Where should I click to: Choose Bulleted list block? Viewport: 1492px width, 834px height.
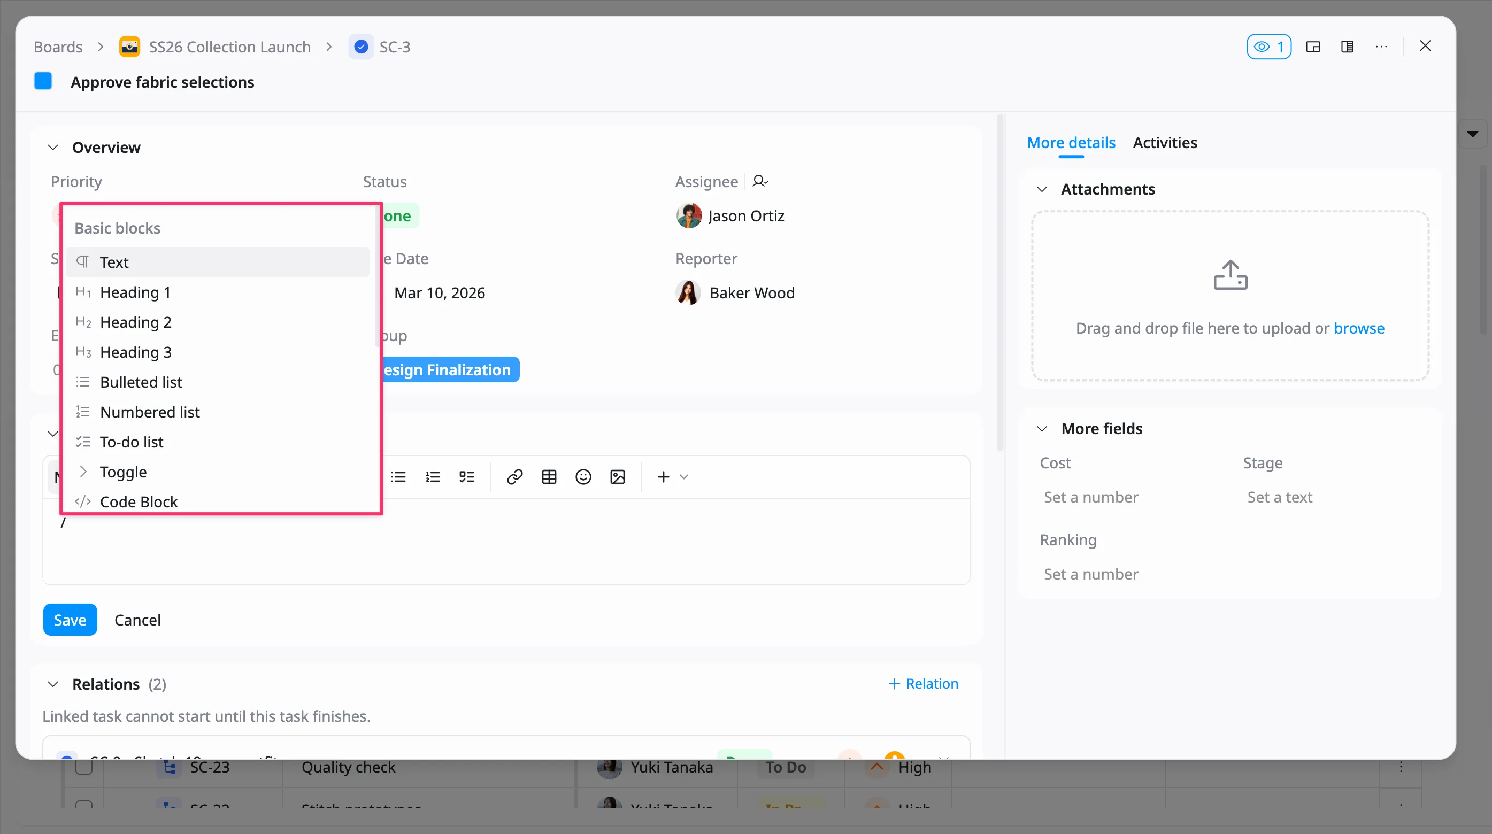tap(218, 382)
